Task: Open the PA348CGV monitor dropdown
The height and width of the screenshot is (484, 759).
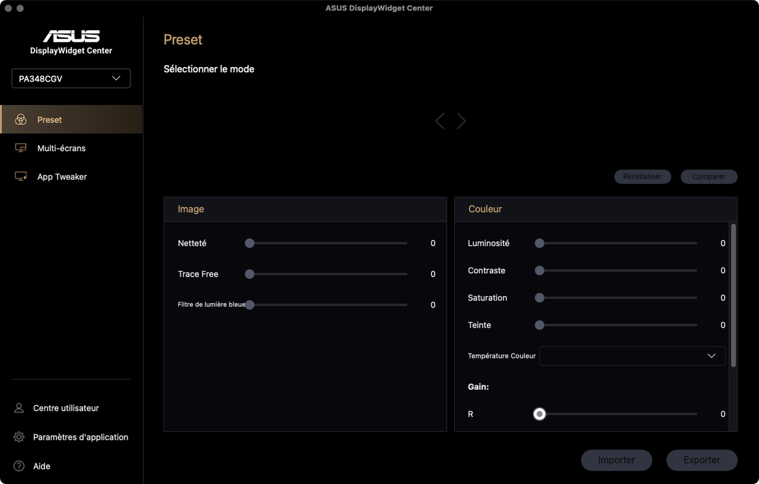Action: point(71,78)
